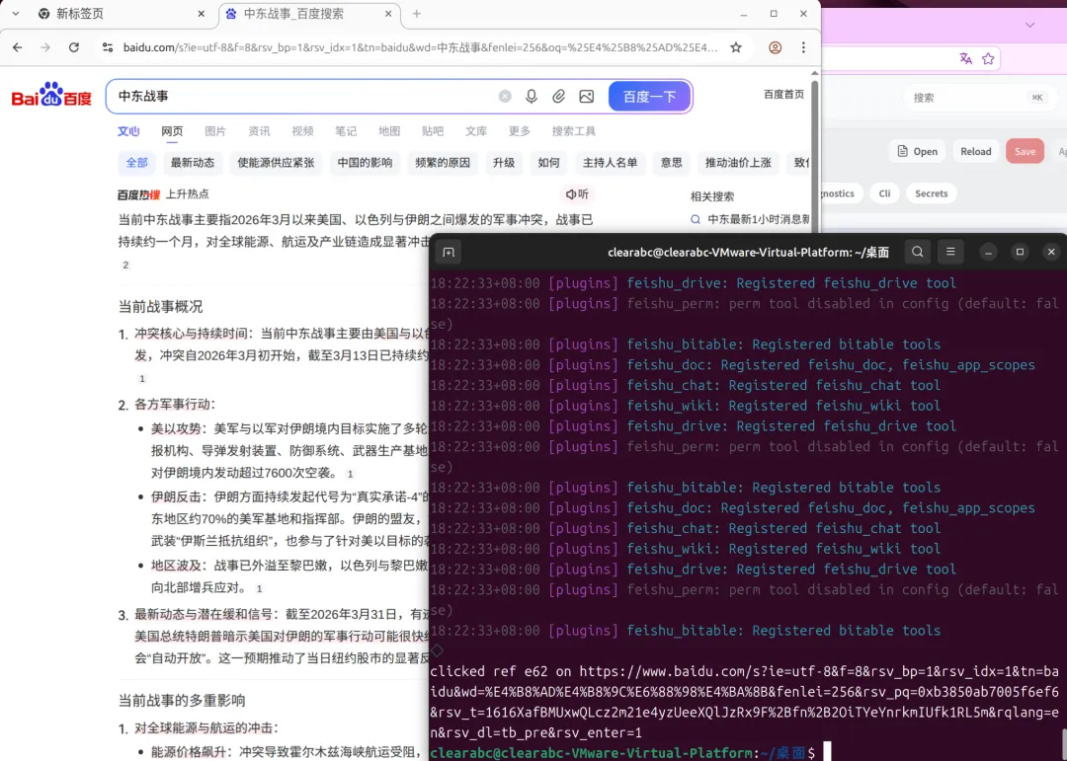Click the star icon in background window
This screenshot has width=1067, height=761.
coord(988,58)
